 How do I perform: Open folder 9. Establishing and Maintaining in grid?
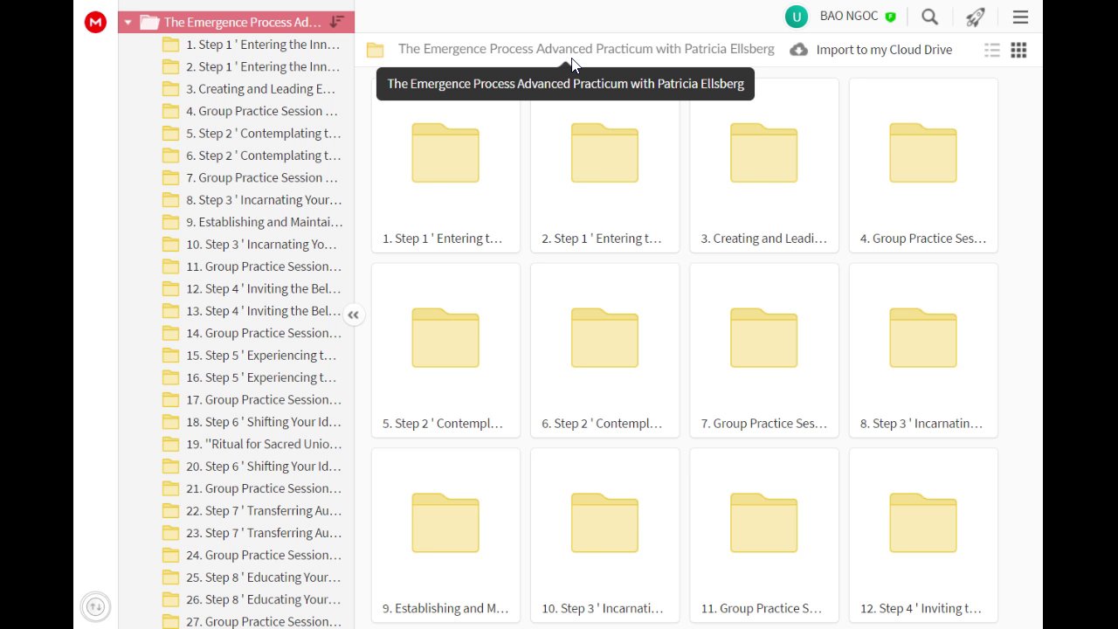tap(445, 536)
